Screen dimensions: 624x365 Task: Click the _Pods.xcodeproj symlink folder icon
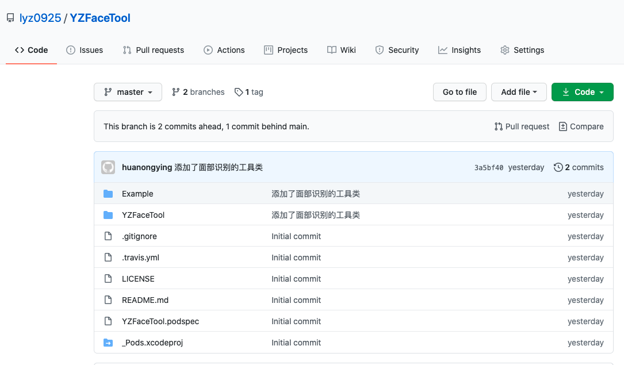point(108,343)
